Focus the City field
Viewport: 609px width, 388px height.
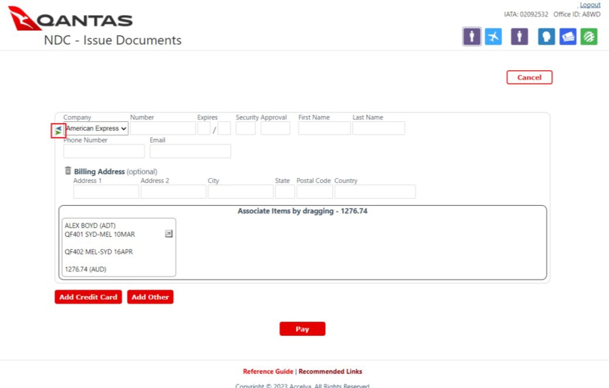point(241,192)
